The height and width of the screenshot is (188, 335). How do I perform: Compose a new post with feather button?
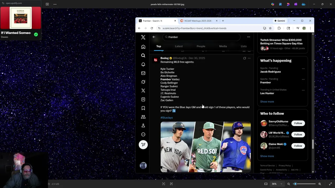tap(143, 145)
